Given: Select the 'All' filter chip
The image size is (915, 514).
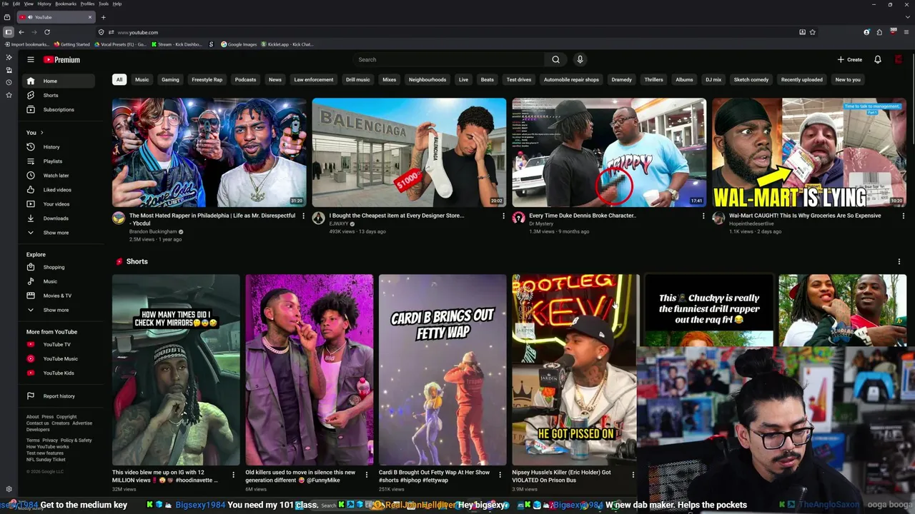Looking at the screenshot, I should click(x=119, y=79).
